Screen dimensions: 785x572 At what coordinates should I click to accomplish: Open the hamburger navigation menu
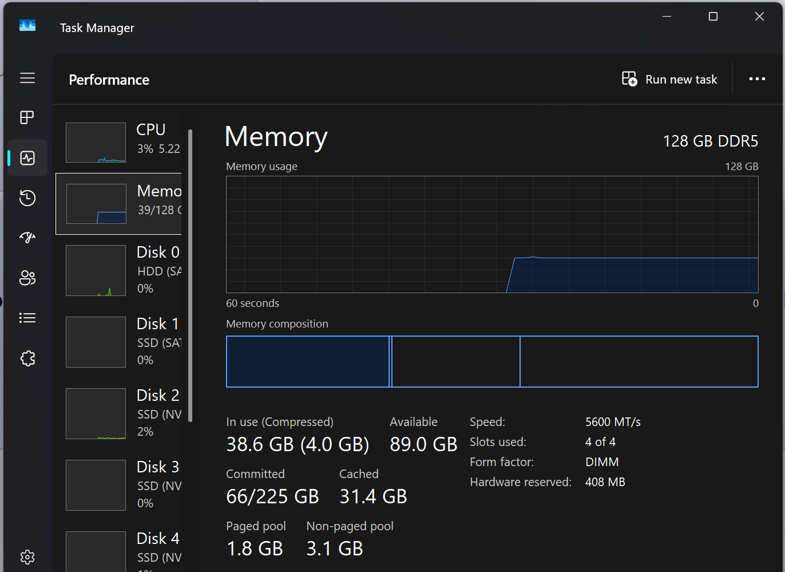[27, 78]
